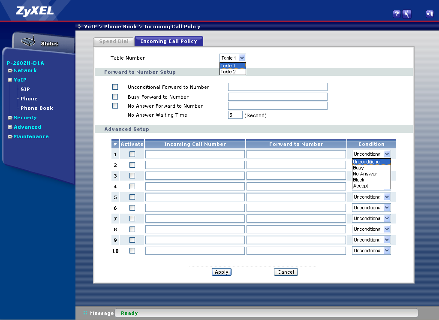Expand the Maintenance tree node
The width and height of the screenshot is (439, 320).
tap(10, 137)
